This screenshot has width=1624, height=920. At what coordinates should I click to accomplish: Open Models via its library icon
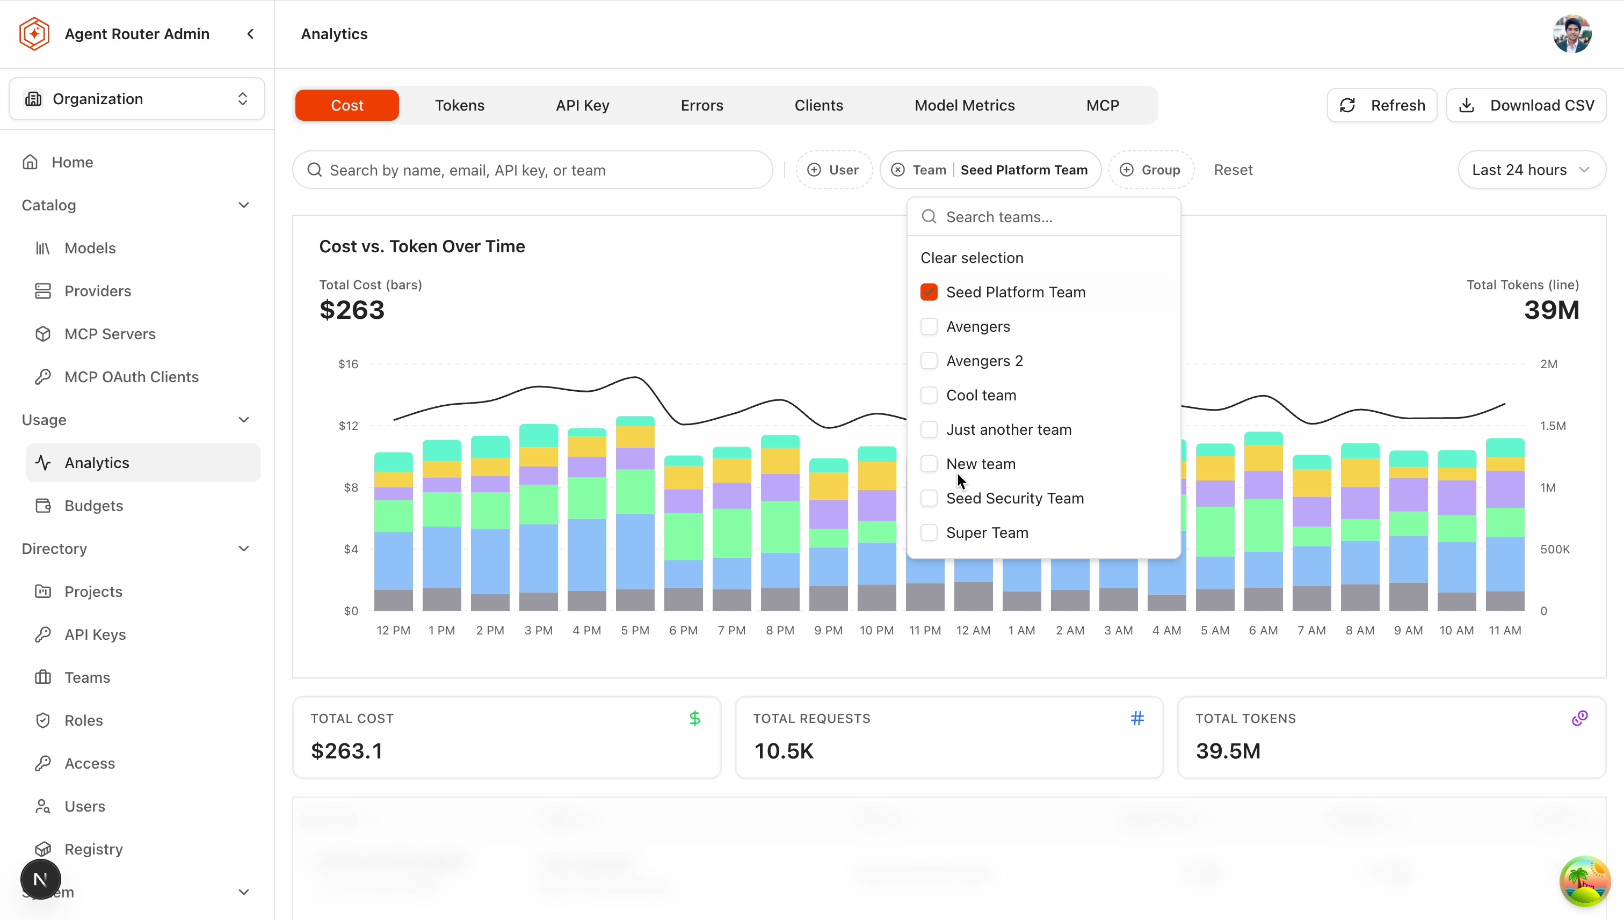pyautogui.click(x=43, y=249)
